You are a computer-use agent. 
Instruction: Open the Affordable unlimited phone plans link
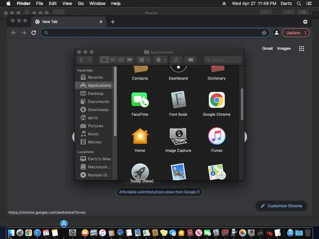pos(159,192)
